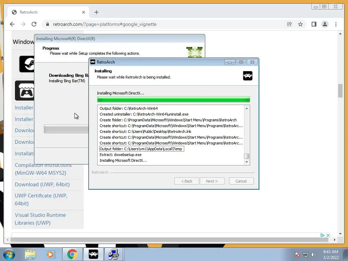
Task: Open the volume speaker tray icon
Action: pos(314,255)
